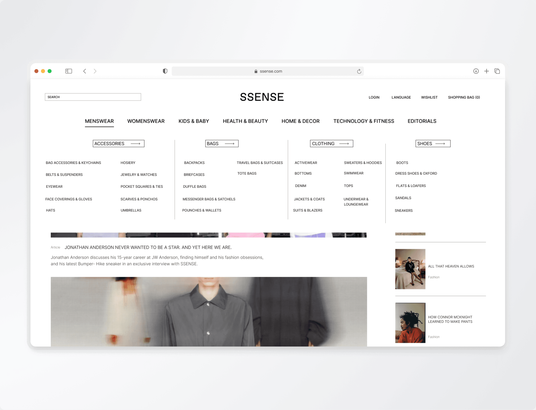Open the Connor McKnight article thumbnail
Image resolution: width=536 pixels, height=410 pixels.
click(410, 323)
